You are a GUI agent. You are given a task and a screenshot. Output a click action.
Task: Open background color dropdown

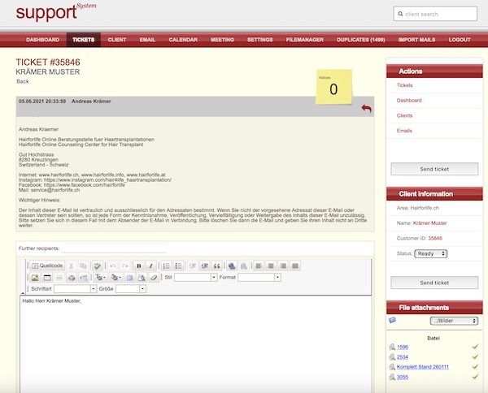tap(115, 278)
